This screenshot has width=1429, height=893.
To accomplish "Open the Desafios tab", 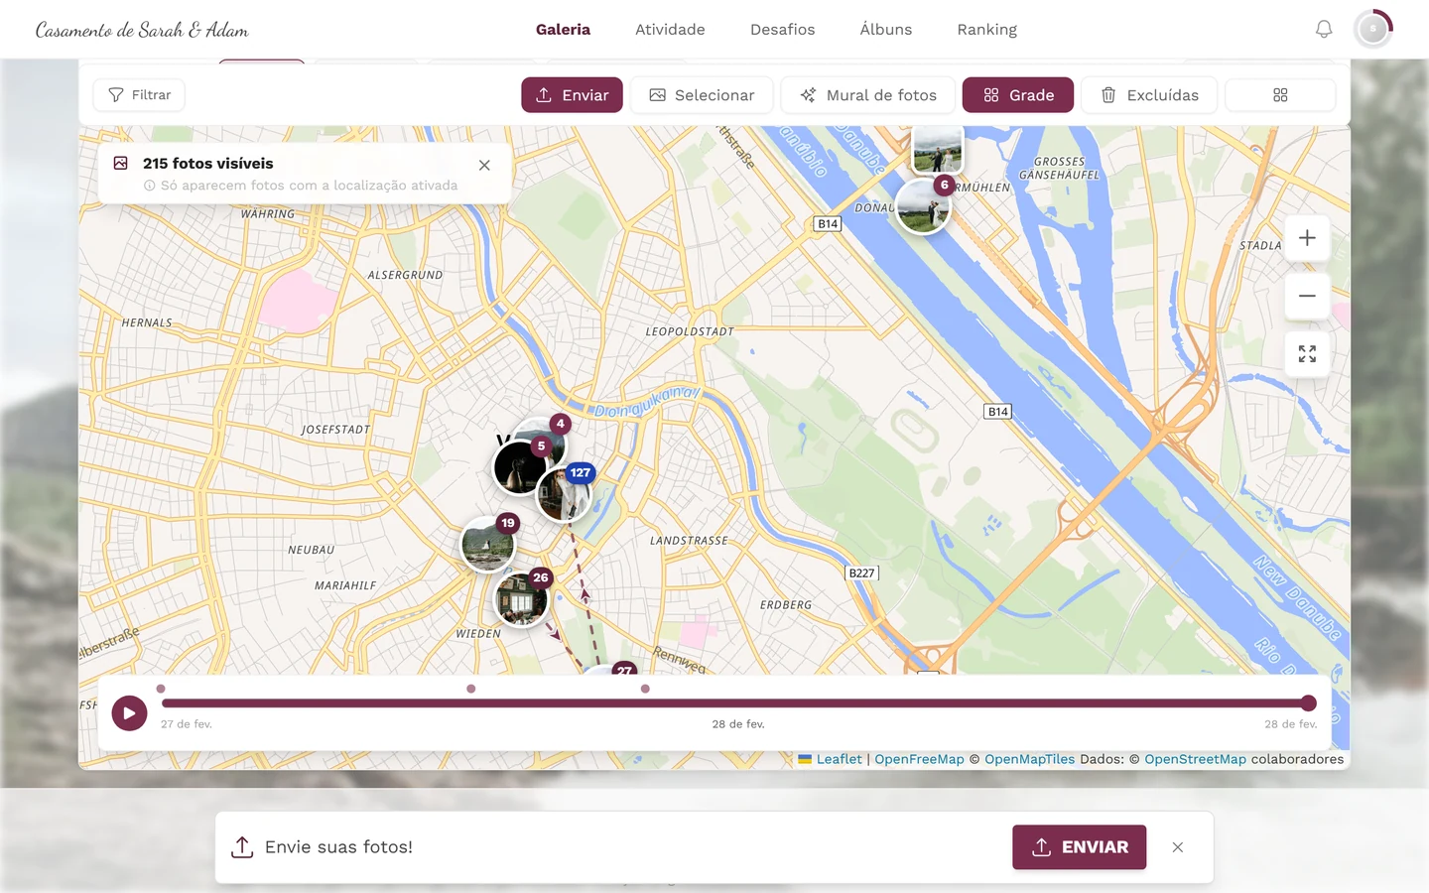I will pos(782,30).
